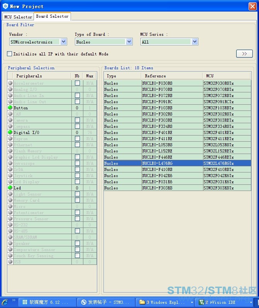This screenshot has height=308, width=259.
Task: Expand the µVision IDE taskbar group arrow
Action: click(251, 302)
